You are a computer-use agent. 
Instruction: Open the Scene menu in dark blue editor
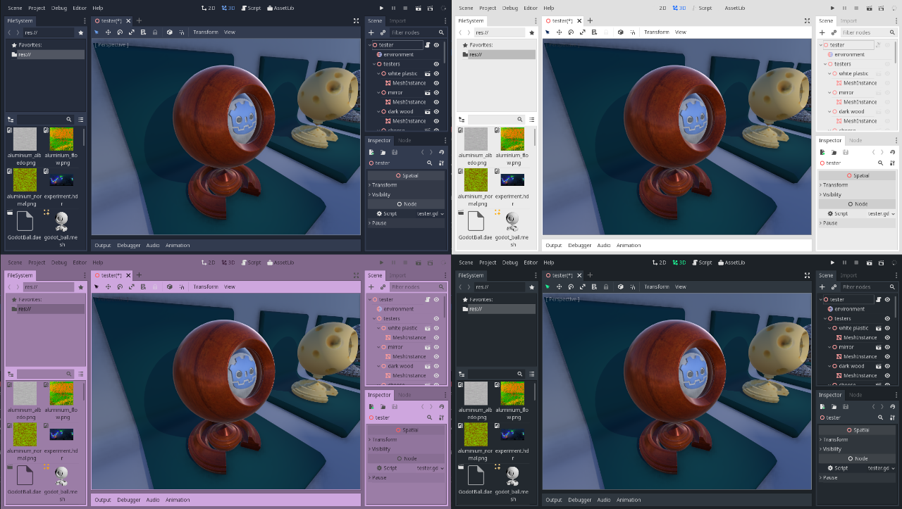(15, 8)
